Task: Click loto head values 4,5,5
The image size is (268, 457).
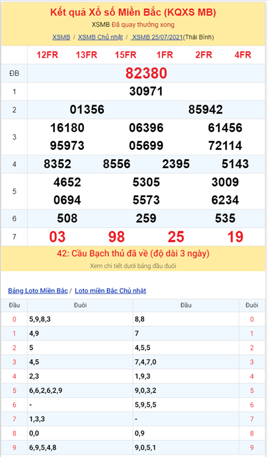Action: pyautogui.click(x=142, y=347)
